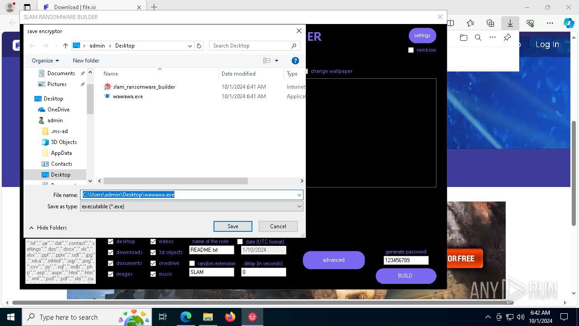Image resolution: width=579 pixels, height=326 pixels.
Task: Open 3D Objects folder in tree
Action: (x=64, y=142)
